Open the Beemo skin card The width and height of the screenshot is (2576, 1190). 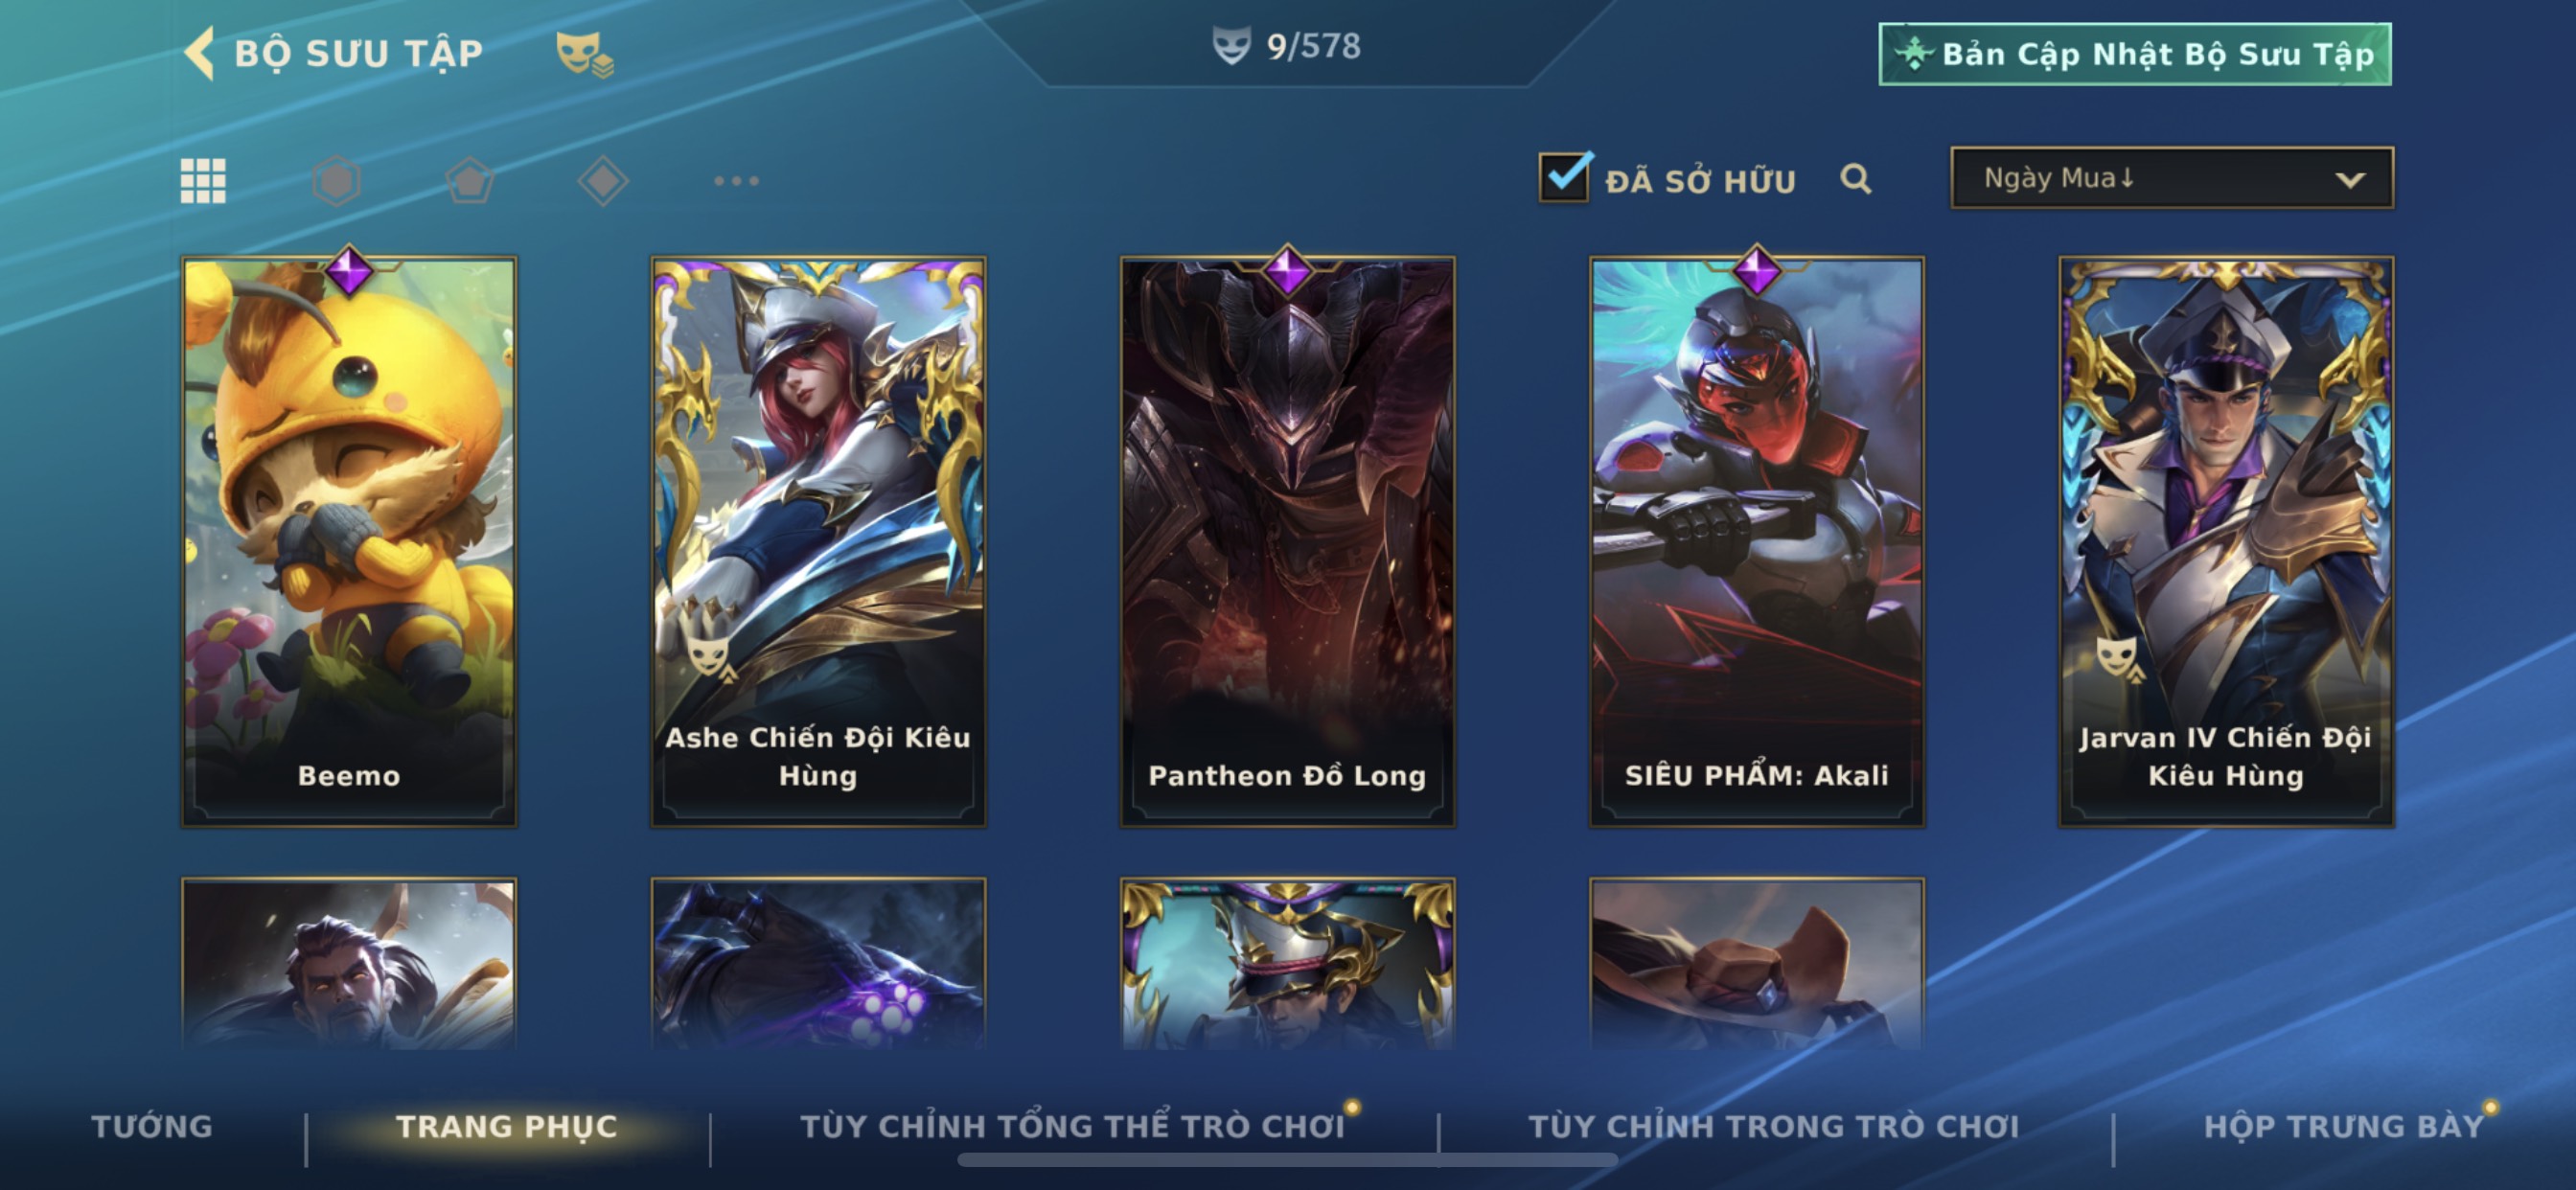click(x=349, y=541)
